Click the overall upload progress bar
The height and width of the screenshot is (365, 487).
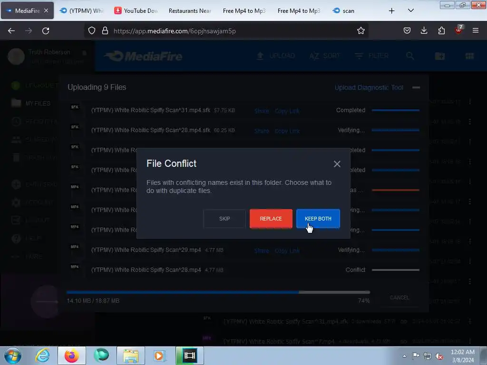pos(218,292)
